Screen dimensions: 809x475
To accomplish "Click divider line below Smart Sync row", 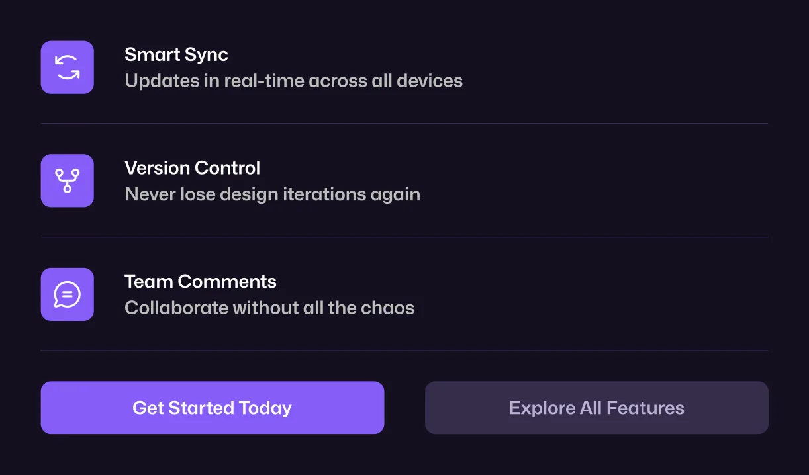I will point(404,124).
